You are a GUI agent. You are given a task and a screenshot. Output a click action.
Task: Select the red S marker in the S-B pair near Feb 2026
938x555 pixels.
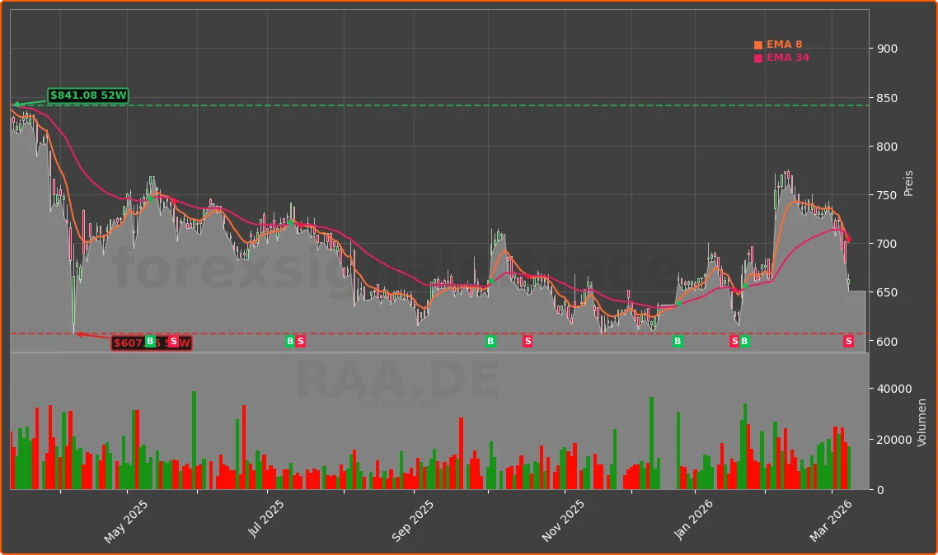(x=734, y=340)
